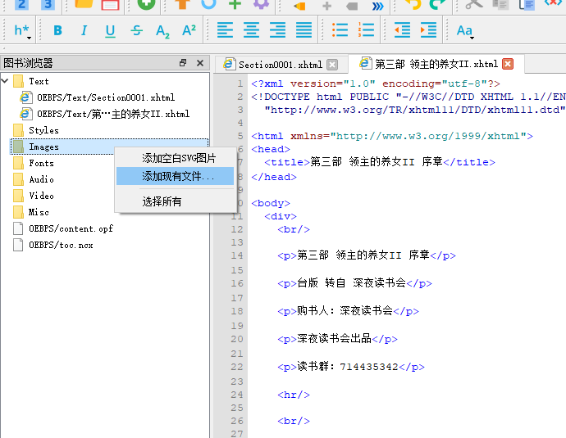Click the blue double-chevron toolbar icon
Viewport: 566px width, 438px height.
[x=377, y=6]
